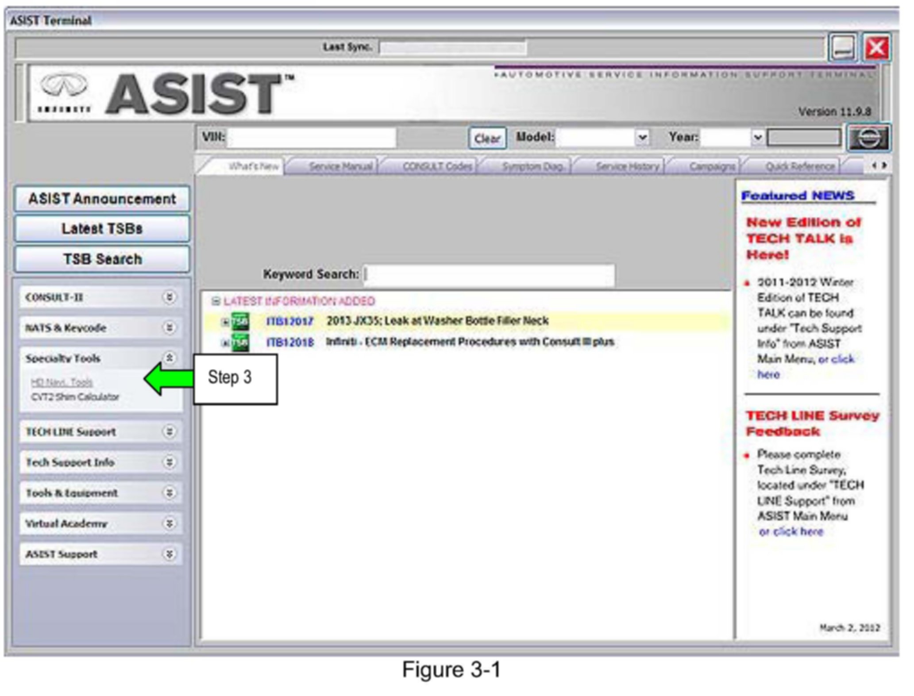Expand NATS & Keycode chevron

point(169,327)
